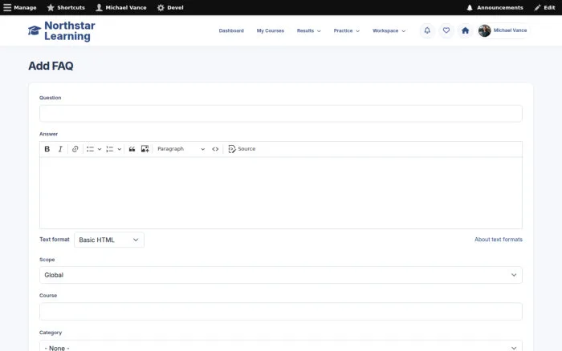Go to the home icon
The width and height of the screenshot is (562, 351).
465,30
